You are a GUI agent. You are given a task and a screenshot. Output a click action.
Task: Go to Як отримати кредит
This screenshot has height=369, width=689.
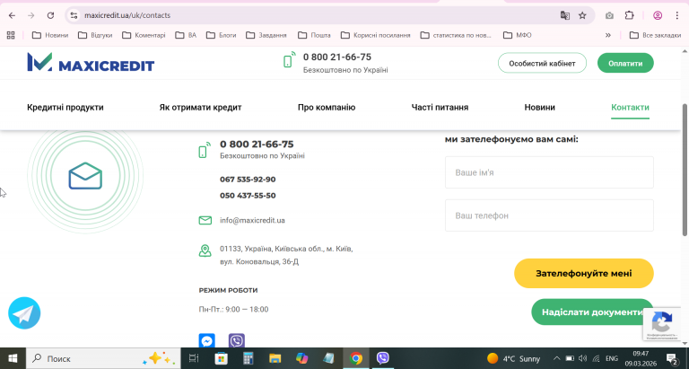click(200, 108)
